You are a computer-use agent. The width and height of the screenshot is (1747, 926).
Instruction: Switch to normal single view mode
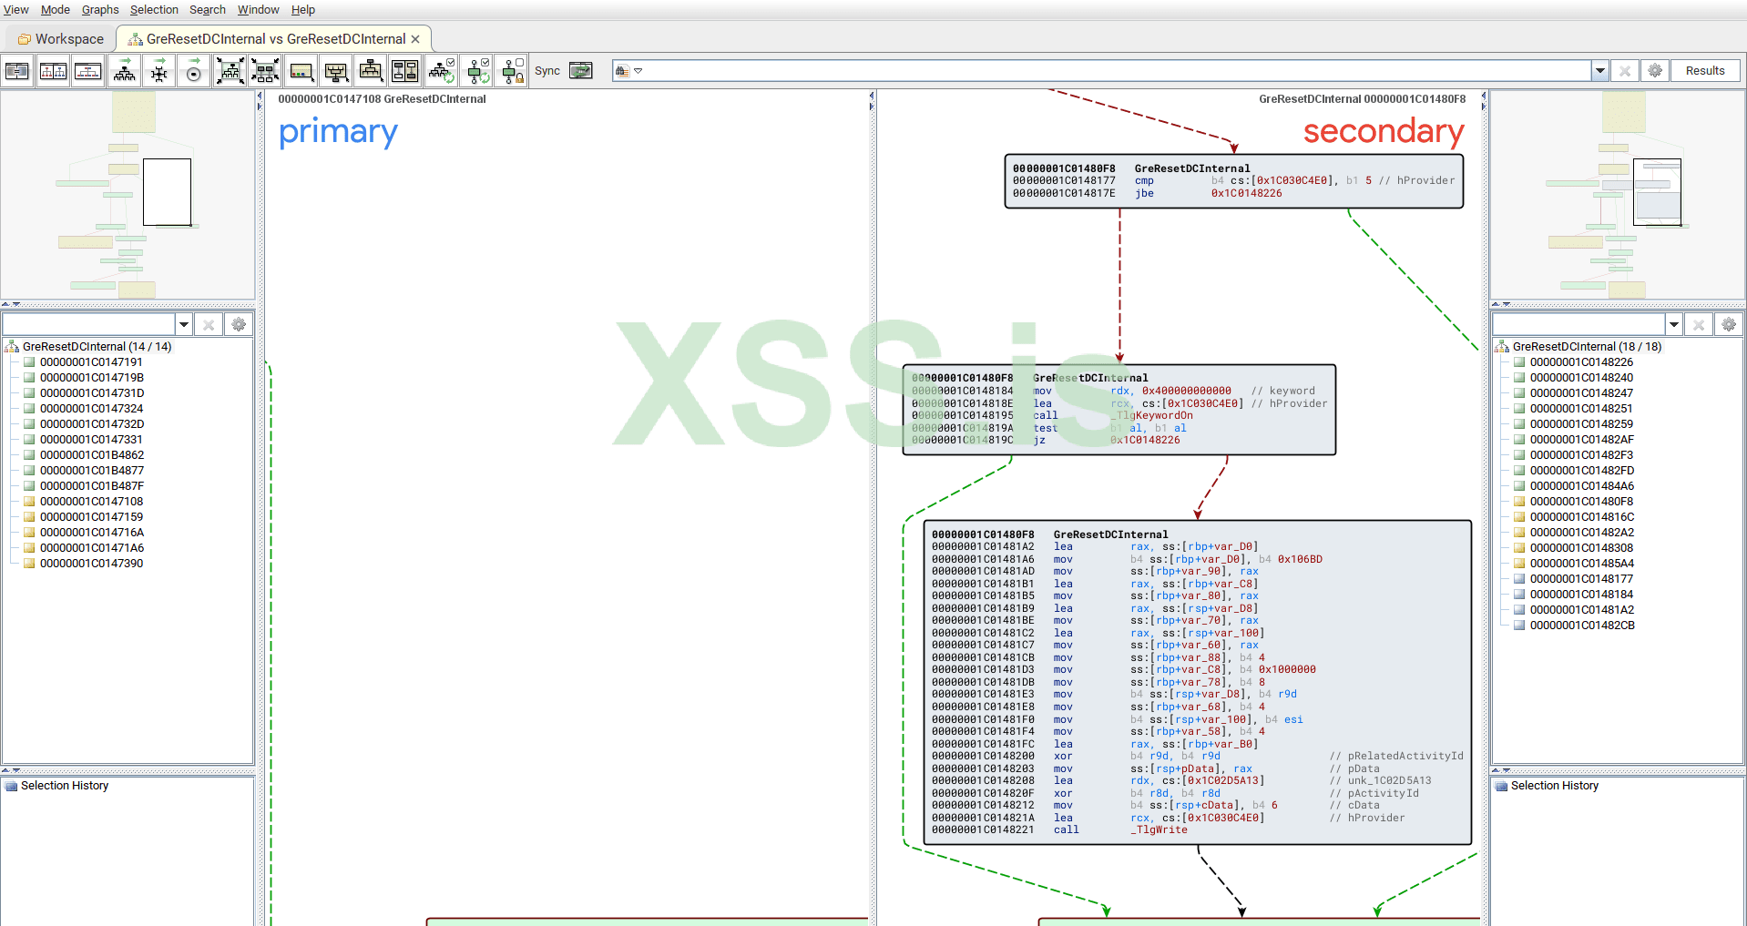coord(17,71)
